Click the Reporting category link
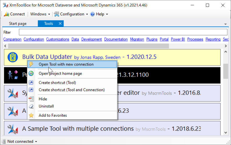 point(213,39)
